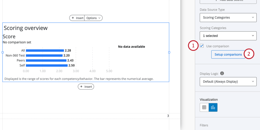Uncheck the Use comparison checkbox
This screenshot has width=260, height=130.
click(202, 46)
